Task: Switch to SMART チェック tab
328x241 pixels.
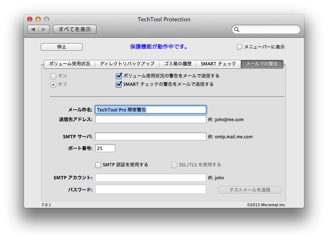Action: [219, 64]
